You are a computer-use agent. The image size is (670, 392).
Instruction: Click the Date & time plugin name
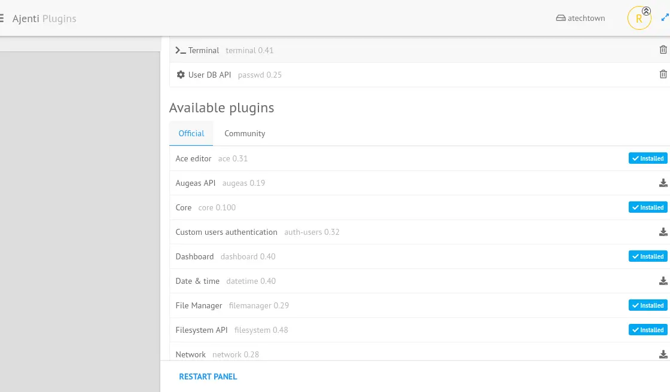click(197, 281)
